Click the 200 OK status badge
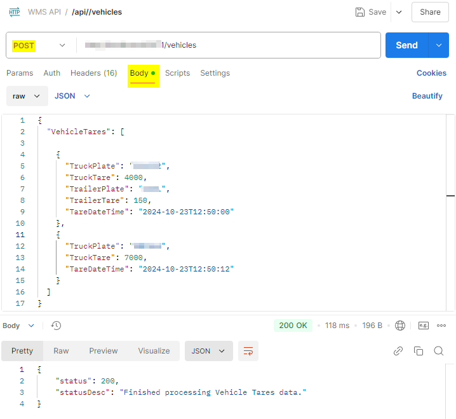The height and width of the screenshot is (419, 456). [293, 326]
